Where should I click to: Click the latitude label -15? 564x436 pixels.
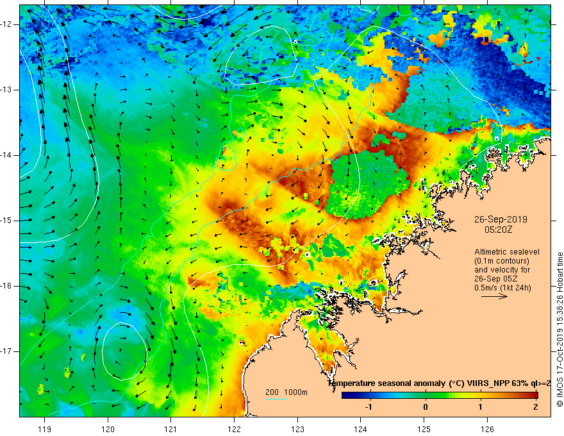click(7, 221)
